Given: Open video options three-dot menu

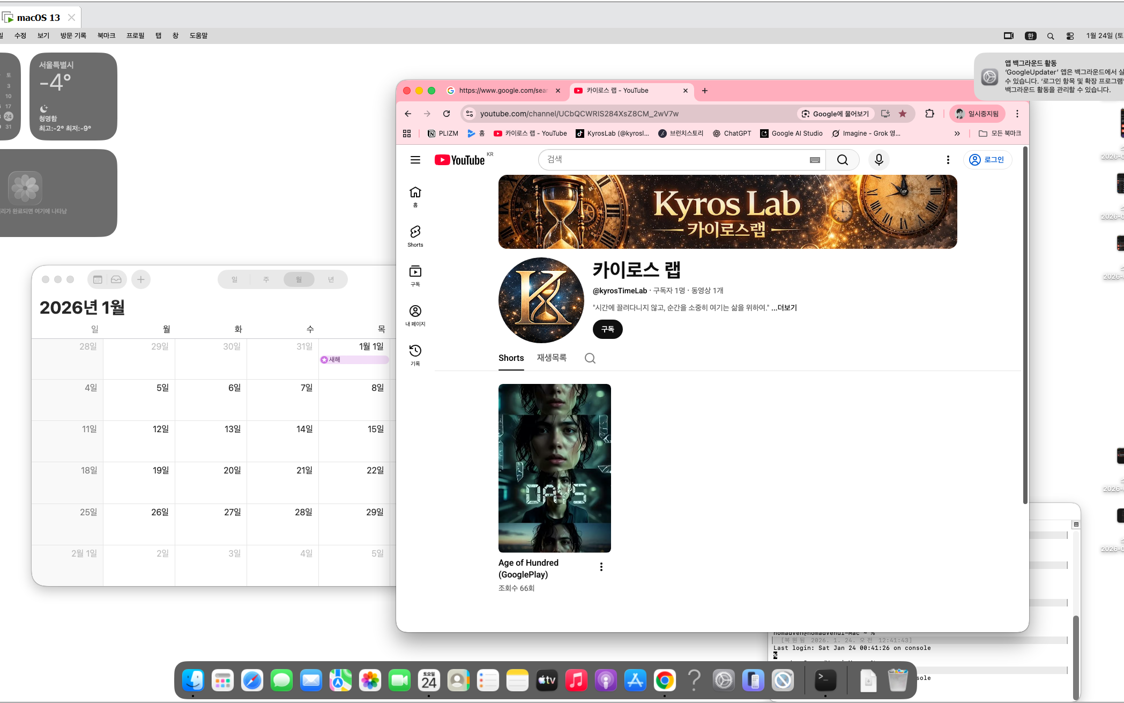Looking at the screenshot, I should (x=601, y=567).
